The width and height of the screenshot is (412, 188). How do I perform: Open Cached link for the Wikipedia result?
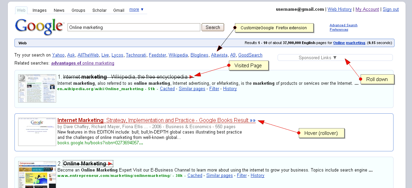click(167, 89)
